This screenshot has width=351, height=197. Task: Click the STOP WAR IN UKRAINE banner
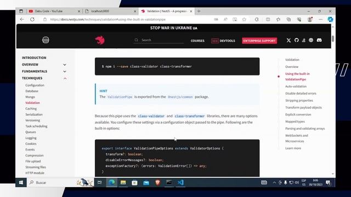tap(174, 28)
